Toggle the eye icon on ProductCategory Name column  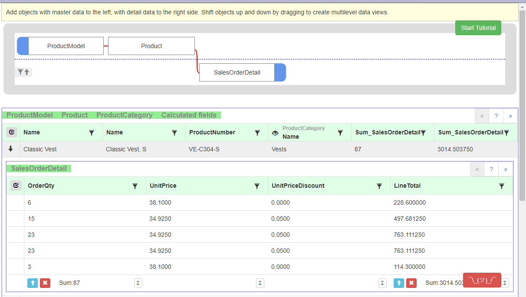275,133
